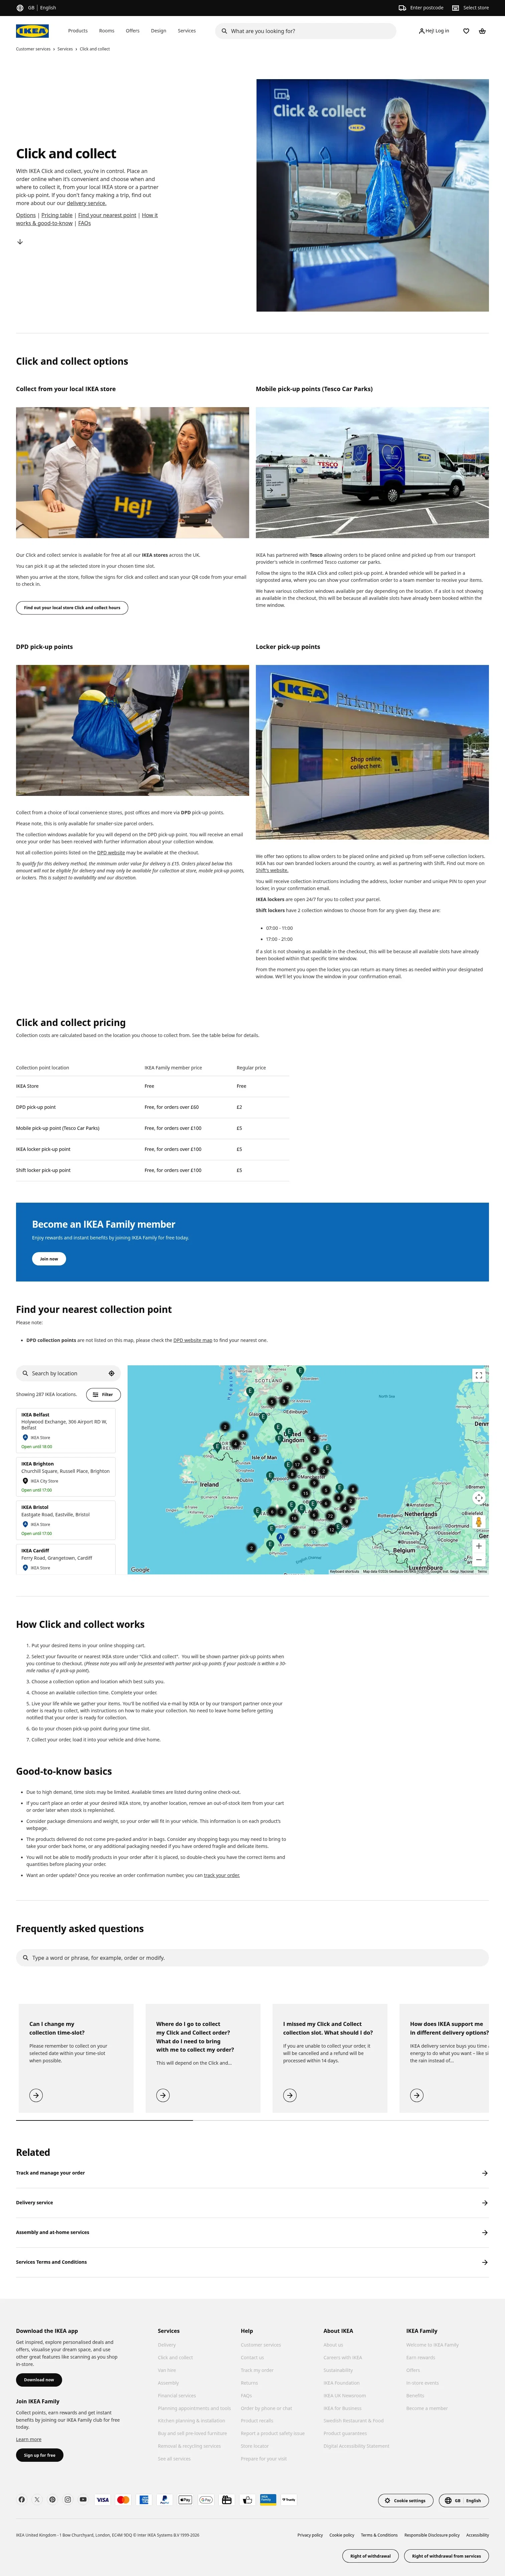The width and height of the screenshot is (505, 2576).
Task: Expand Services Terms and Conditions row
Action: [252, 2262]
